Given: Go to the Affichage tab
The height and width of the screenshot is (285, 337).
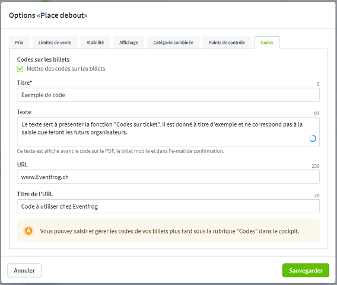Looking at the screenshot, I should tap(129, 43).
